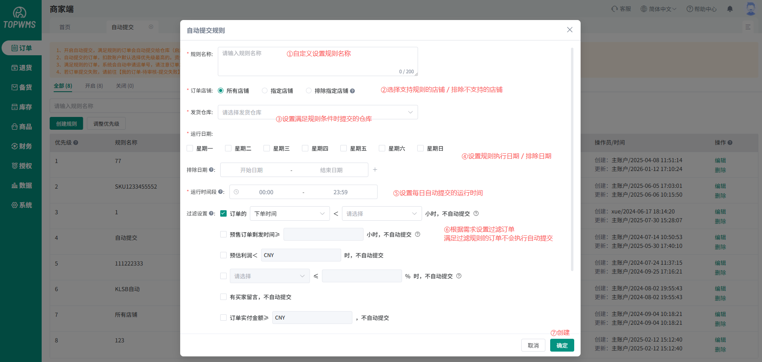Open the 系统 section in the sidebar
The width and height of the screenshot is (762, 362).
tap(22, 205)
